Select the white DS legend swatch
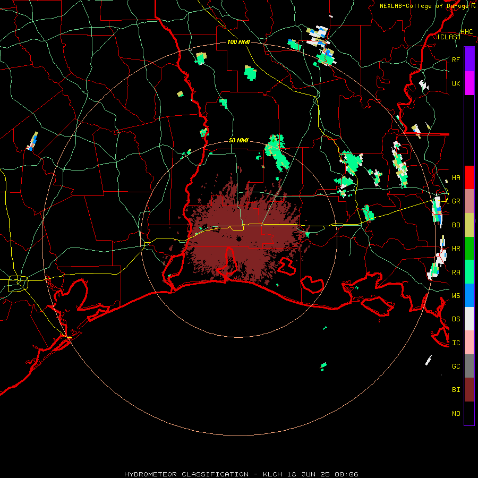Screen dimensions: 478x478 coord(469,319)
